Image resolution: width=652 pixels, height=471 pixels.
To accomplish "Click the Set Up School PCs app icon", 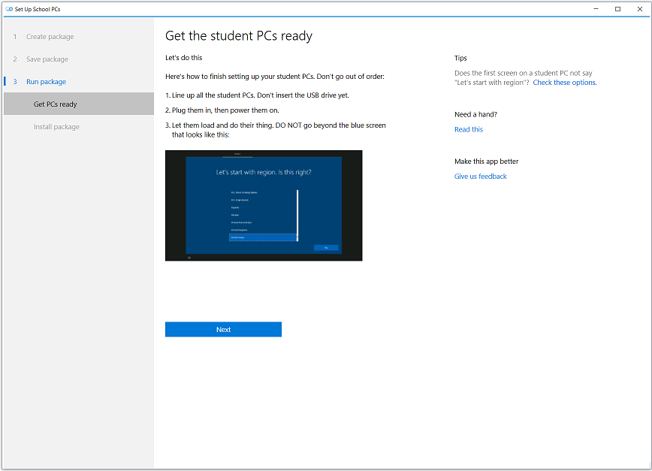I will point(8,9).
